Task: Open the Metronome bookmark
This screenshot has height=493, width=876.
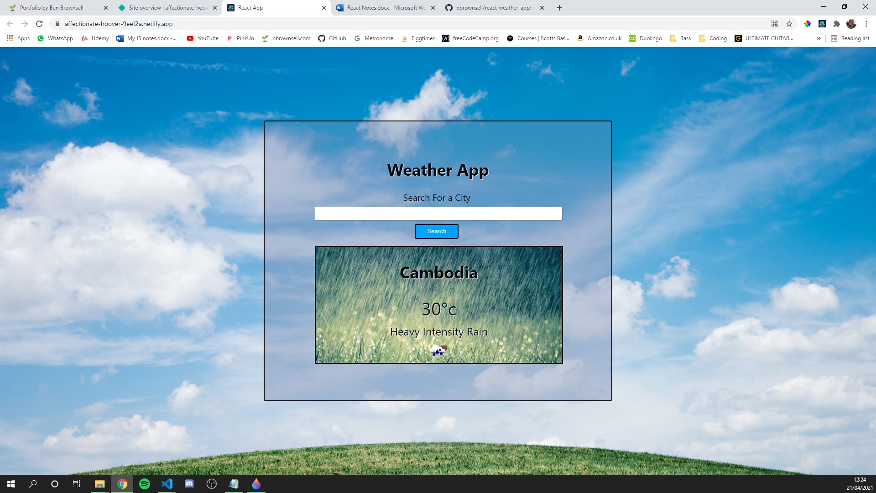Action: (374, 38)
